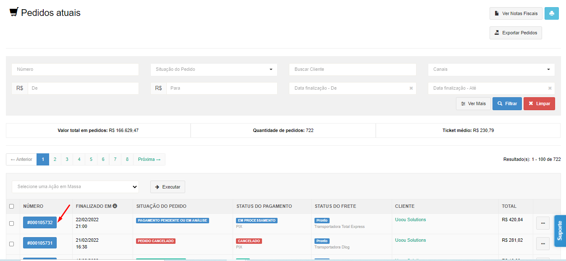Screen dimensions: 566x261
Task: Reset filters with the Limpar button
Action: pyautogui.click(x=539, y=103)
